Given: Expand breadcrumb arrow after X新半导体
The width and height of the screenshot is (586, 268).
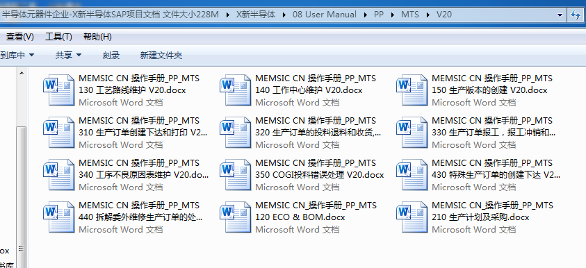Looking at the screenshot, I should (284, 15).
